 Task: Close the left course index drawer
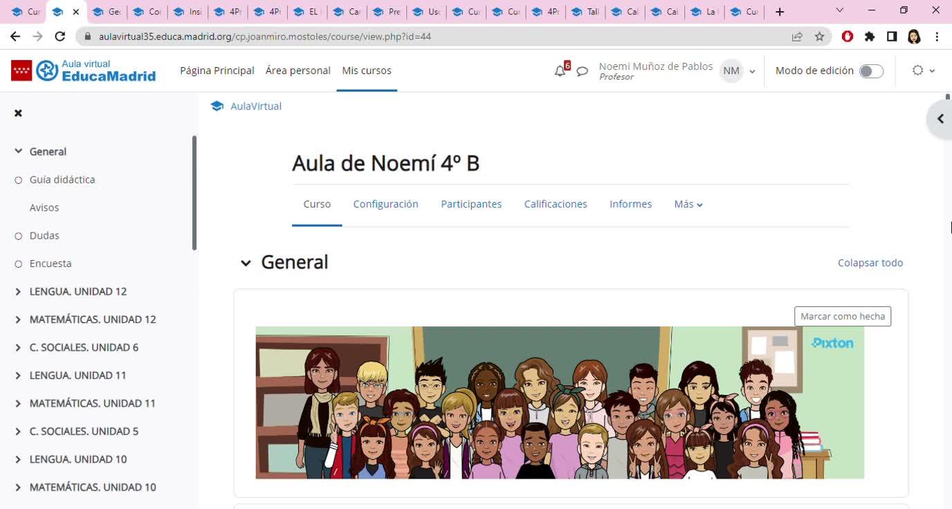18,113
